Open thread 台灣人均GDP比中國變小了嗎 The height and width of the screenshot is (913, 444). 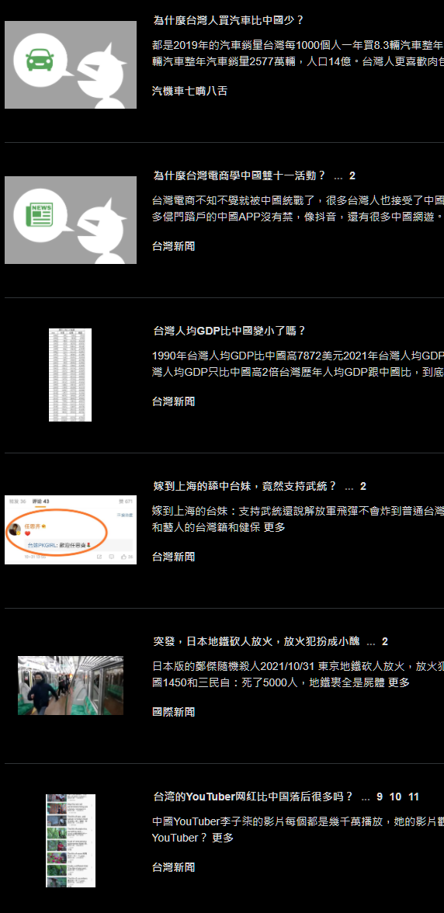pyautogui.click(x=229, y=332)
